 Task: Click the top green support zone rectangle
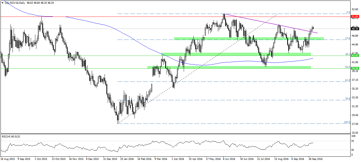249,38
